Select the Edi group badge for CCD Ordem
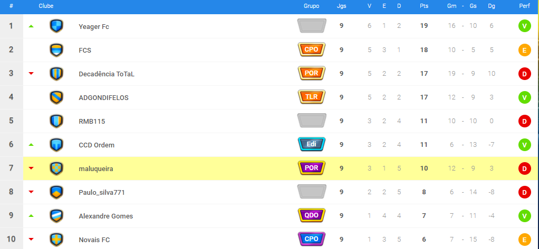The image size is (539, 249). (312, 144)
